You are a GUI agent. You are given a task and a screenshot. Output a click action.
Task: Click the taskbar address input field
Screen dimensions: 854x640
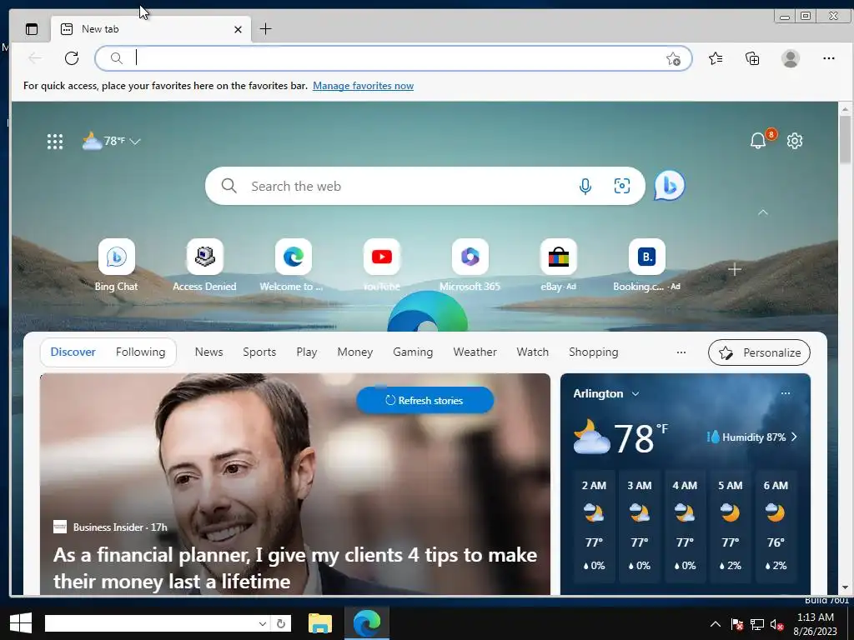point(150,623)
